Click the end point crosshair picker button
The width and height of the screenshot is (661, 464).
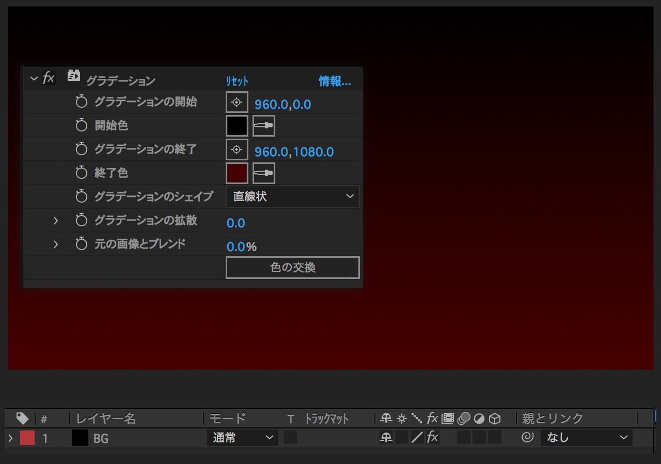[237, 150]
